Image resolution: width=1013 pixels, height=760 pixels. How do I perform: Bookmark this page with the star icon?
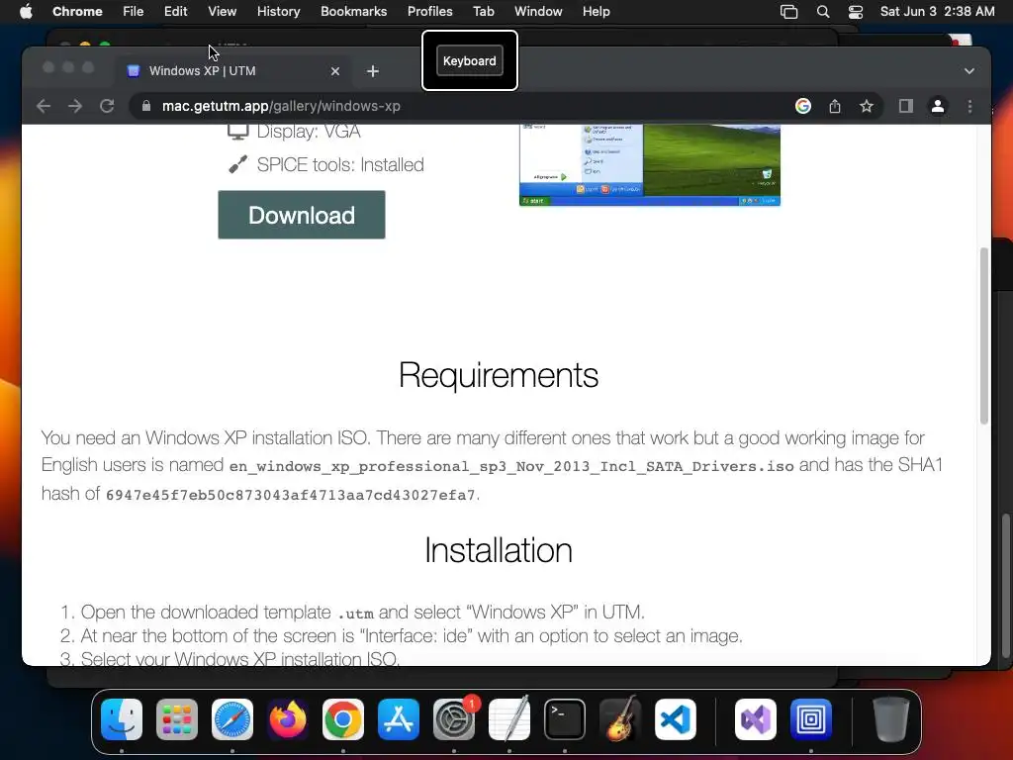pos(867,106)
